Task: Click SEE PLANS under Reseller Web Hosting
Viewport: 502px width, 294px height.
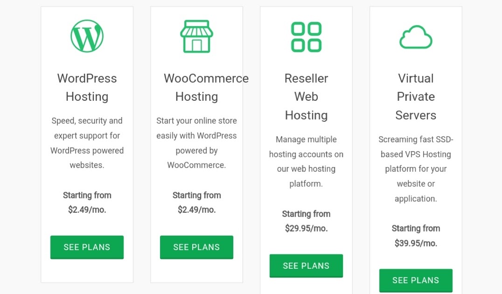Action: pos(306,265)
